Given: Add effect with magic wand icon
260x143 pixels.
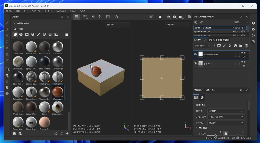Looking at the screenshot, I should click(x=214, y=46).
